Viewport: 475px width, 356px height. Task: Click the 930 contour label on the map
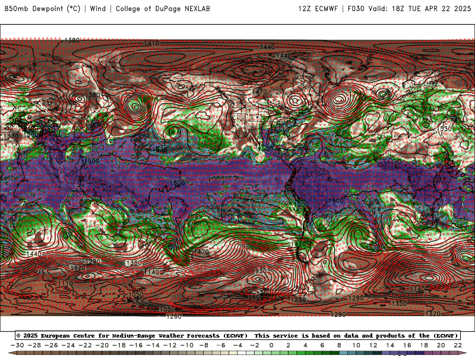[x=261, y=271]
